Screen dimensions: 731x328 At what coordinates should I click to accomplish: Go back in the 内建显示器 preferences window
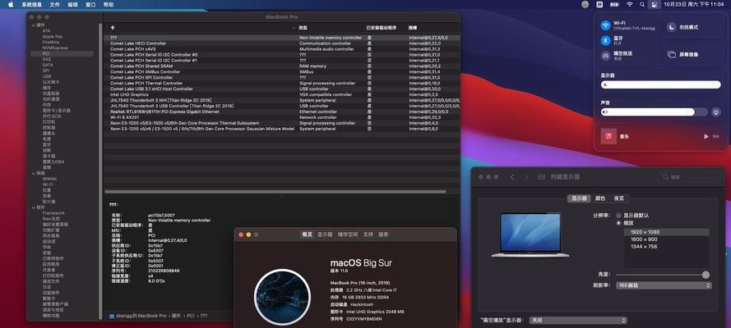tap(512, 177)
